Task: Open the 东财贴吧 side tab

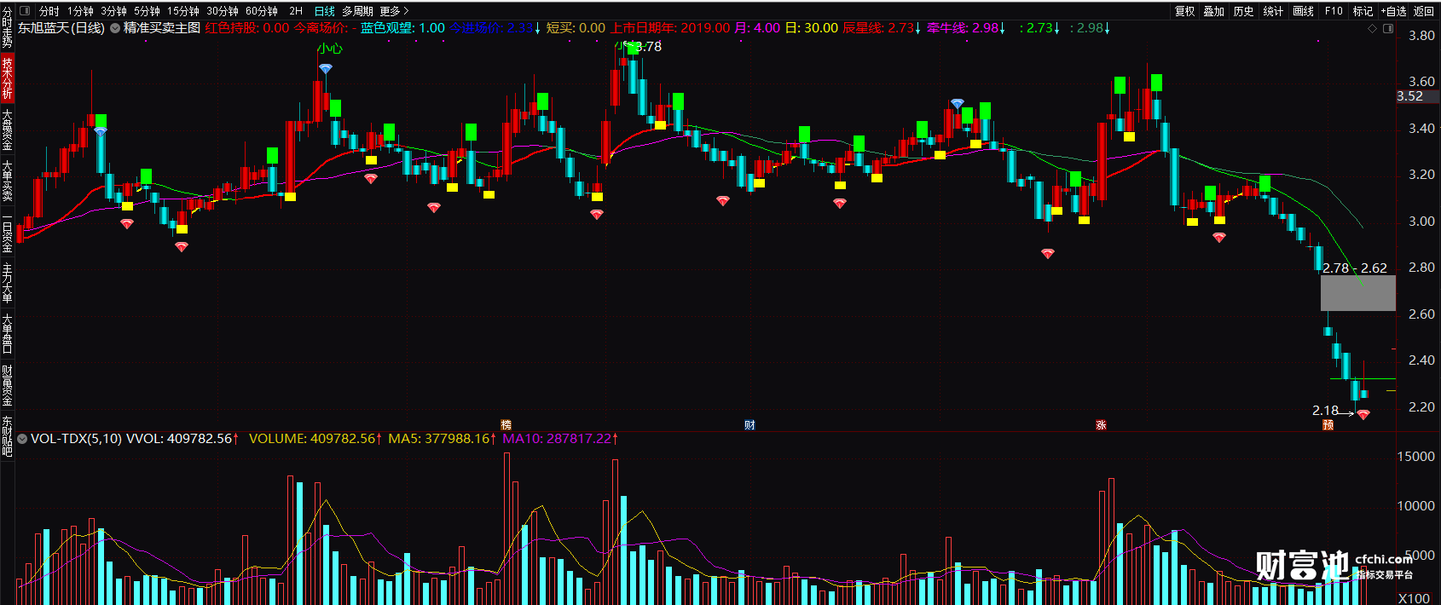Action: pos(7,436)
